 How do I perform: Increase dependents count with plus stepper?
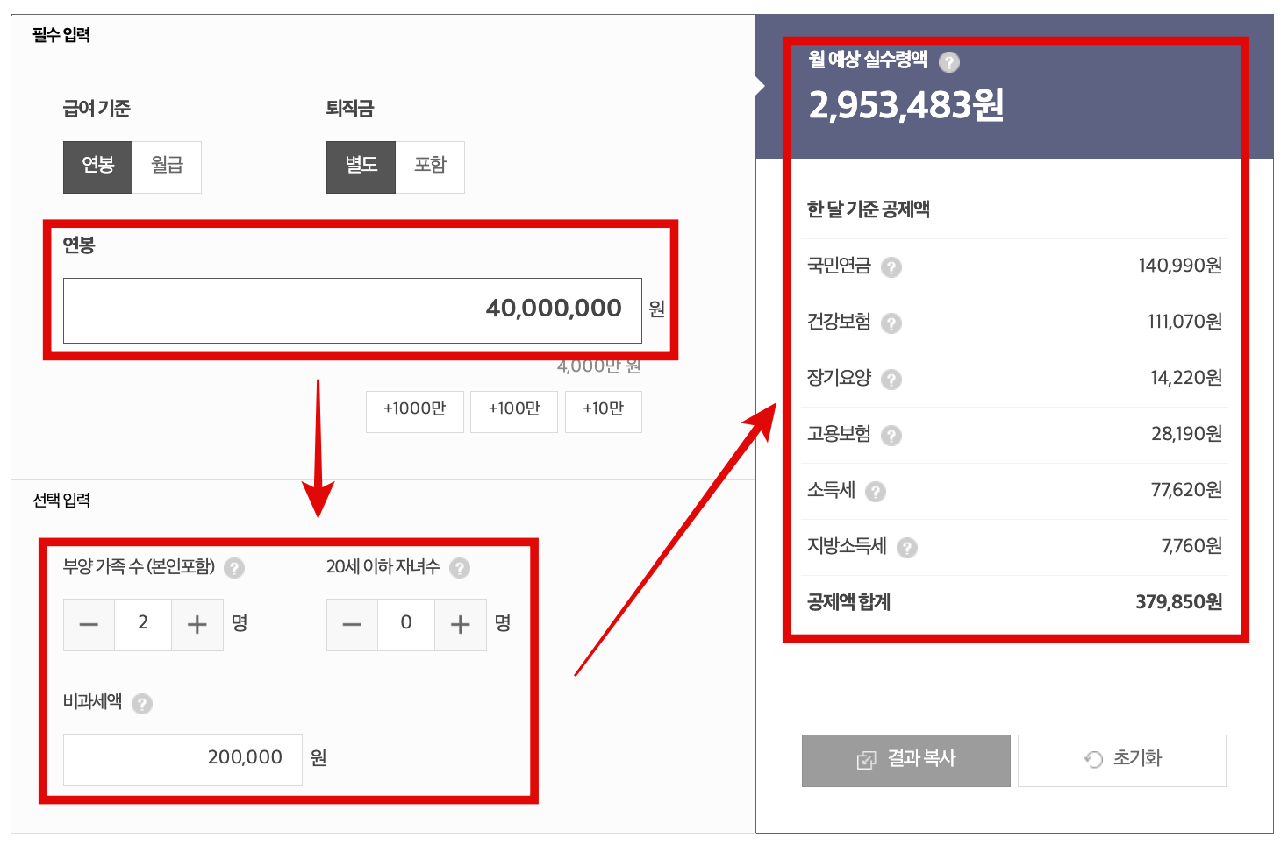coord(197,624)
